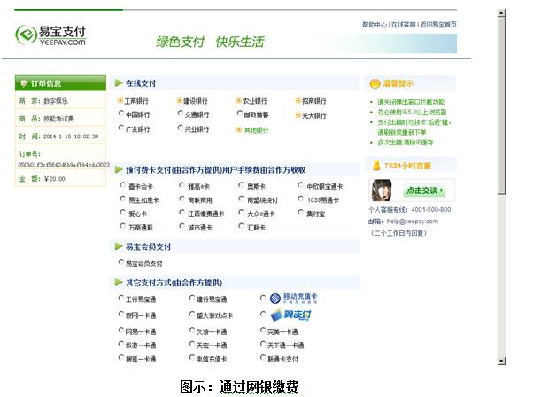Select the 商联商用 radio button
Image resolution: width=549 pixels, height=397 pixels.
tap(182, 198)
